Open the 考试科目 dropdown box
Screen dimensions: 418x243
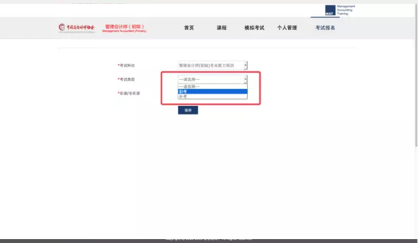pyautogui.click(x=212, y=65)
